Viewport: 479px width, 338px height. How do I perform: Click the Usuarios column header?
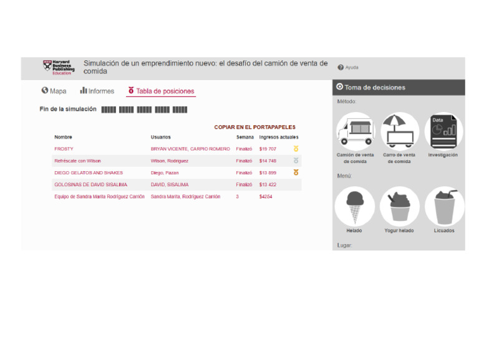[161, 137]
